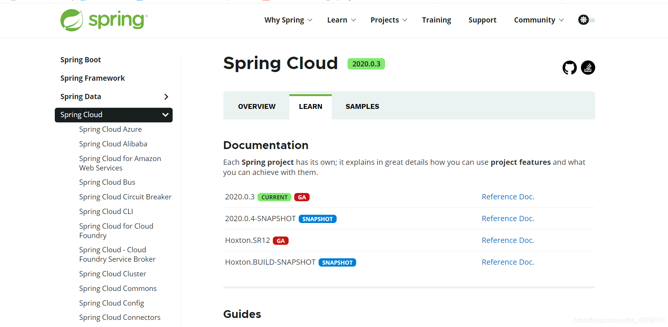Click the CURRENT badge on 2020.0.3 row
This screenshot has height=327, width=668.
pos(274,197)
